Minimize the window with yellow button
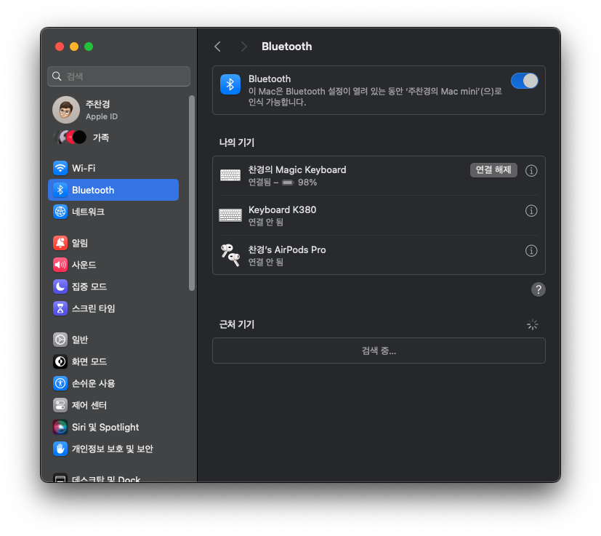601x536 pixels. click(74, 47)
